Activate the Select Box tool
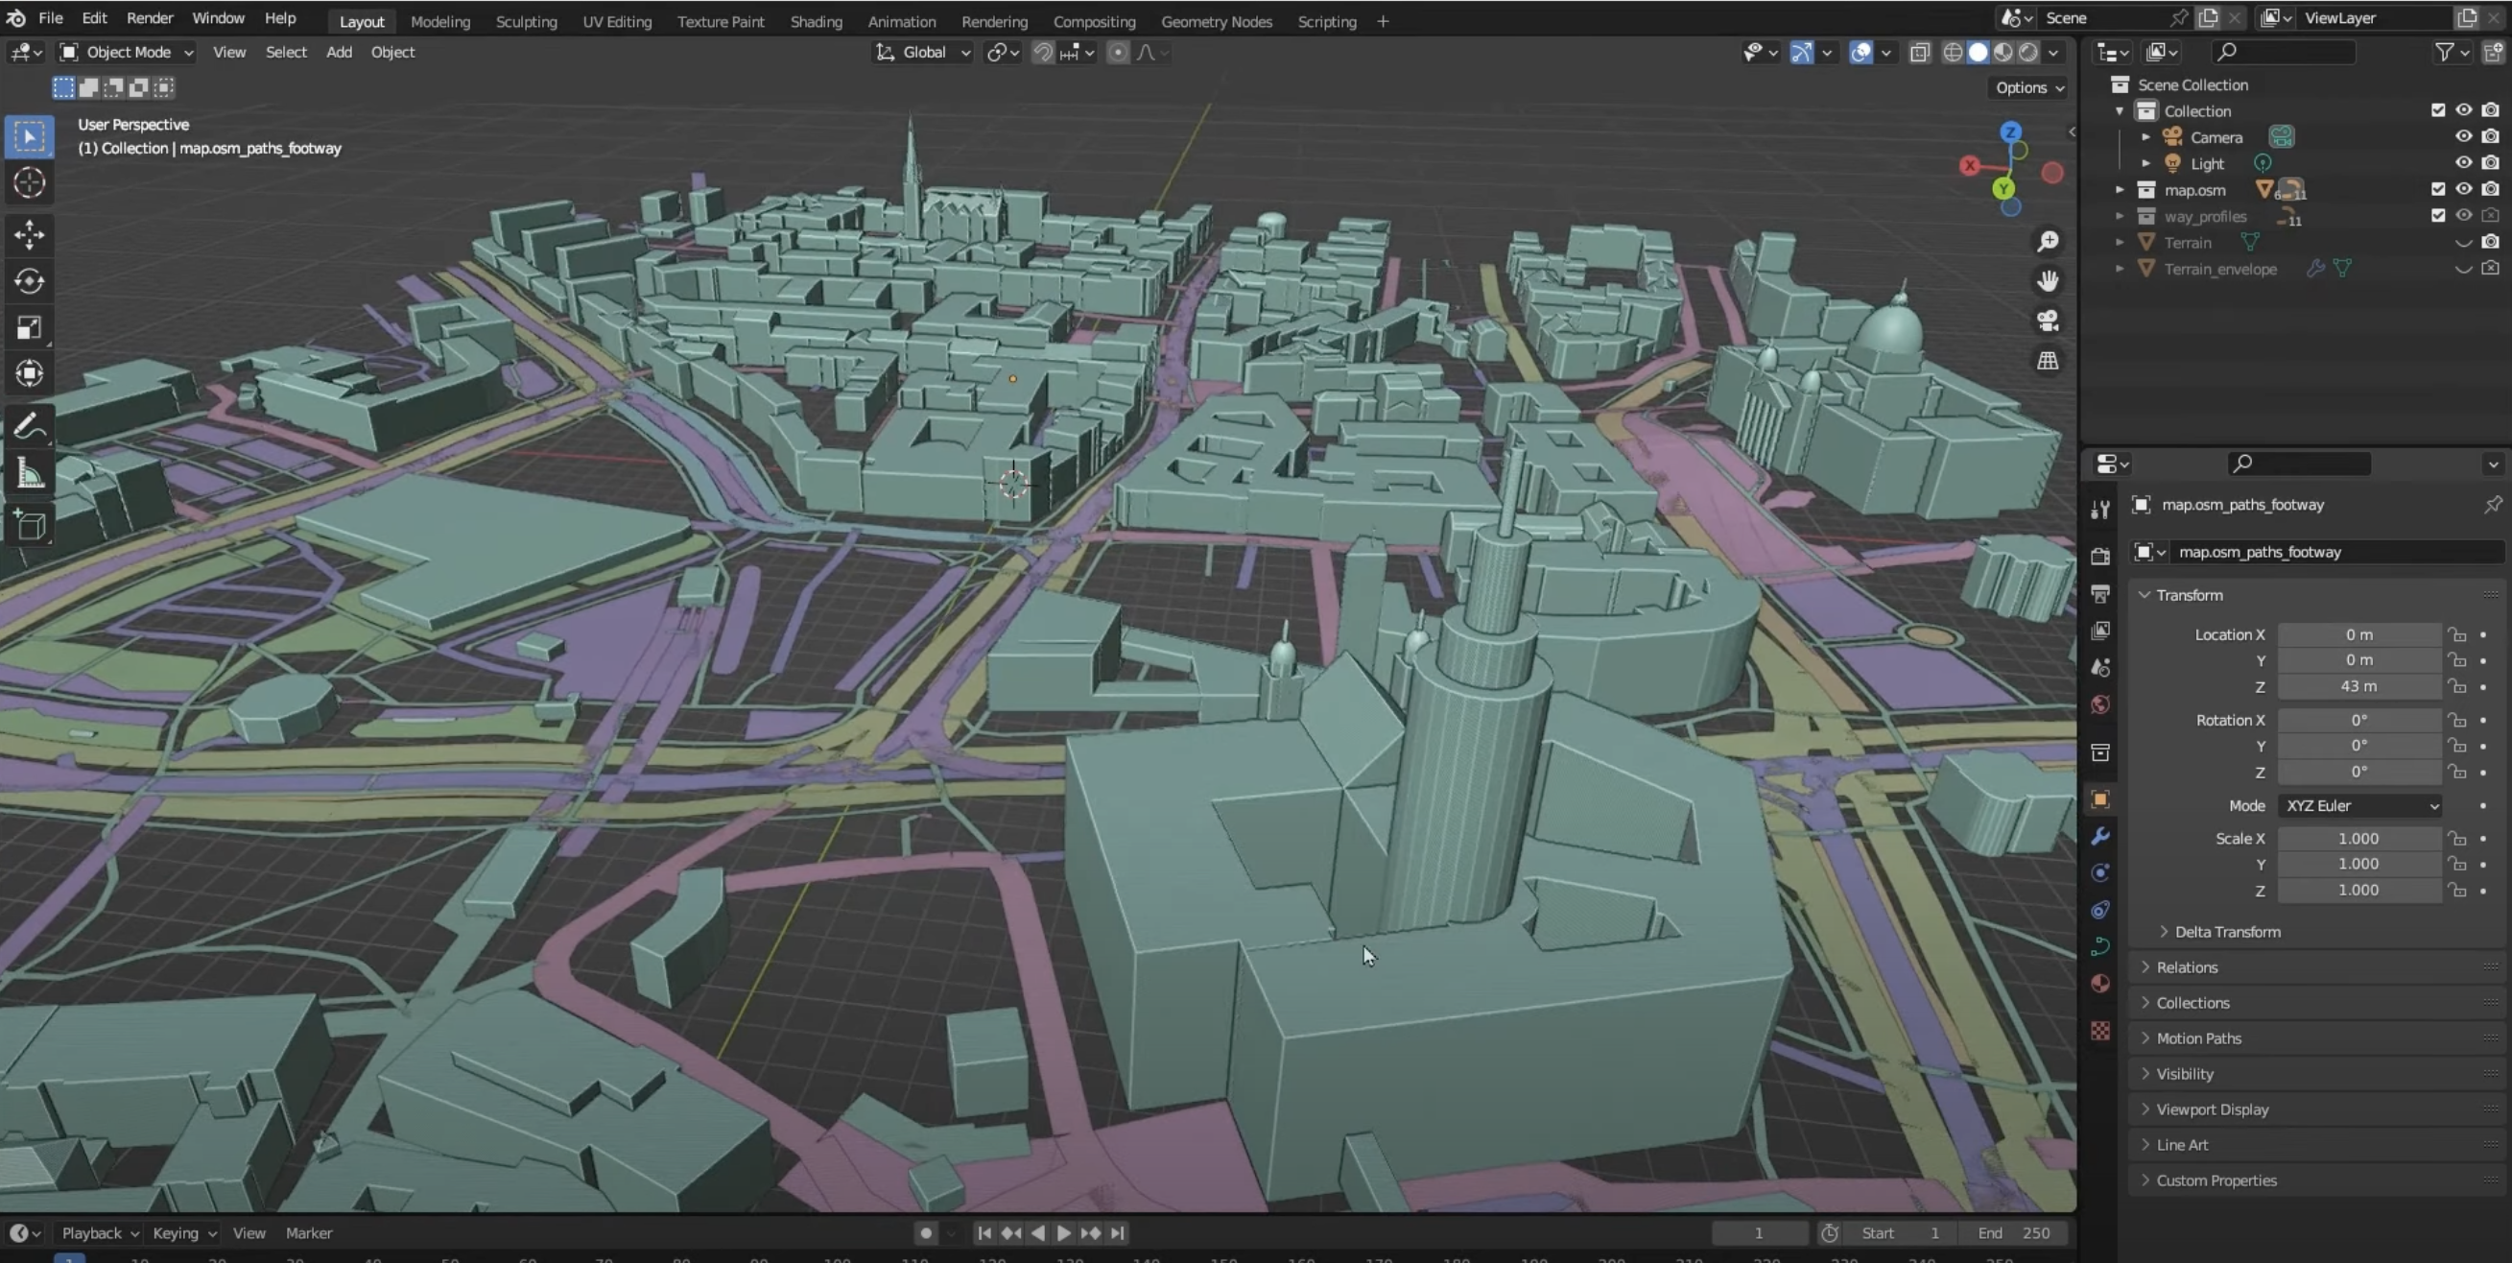Viewport: 2512px width, 1263px height. [x=29, y=136]
